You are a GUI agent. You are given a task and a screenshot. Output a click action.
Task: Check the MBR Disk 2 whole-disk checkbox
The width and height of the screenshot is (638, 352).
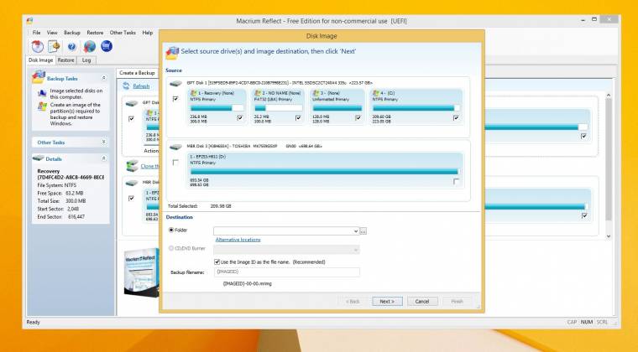pos(175,163)
